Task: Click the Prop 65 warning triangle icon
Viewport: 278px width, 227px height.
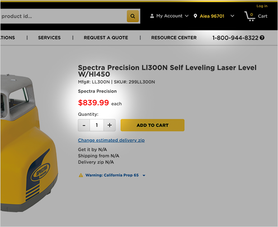Action: [x=81, y=175]
